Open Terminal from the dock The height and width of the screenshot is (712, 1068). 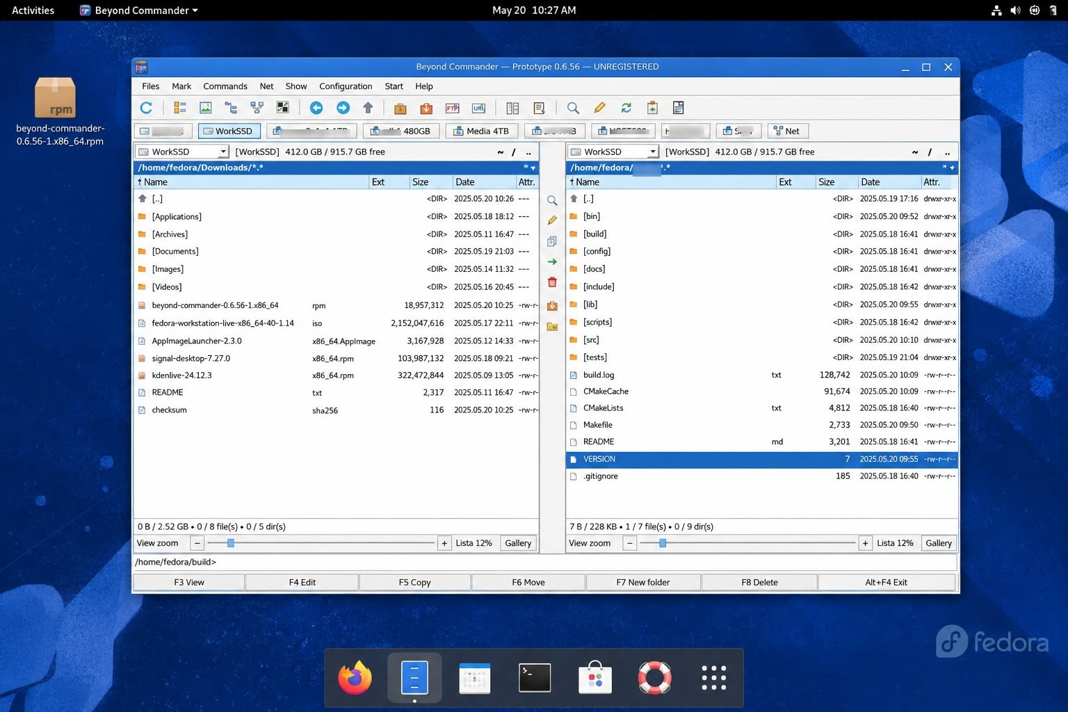tap(535, 678)
